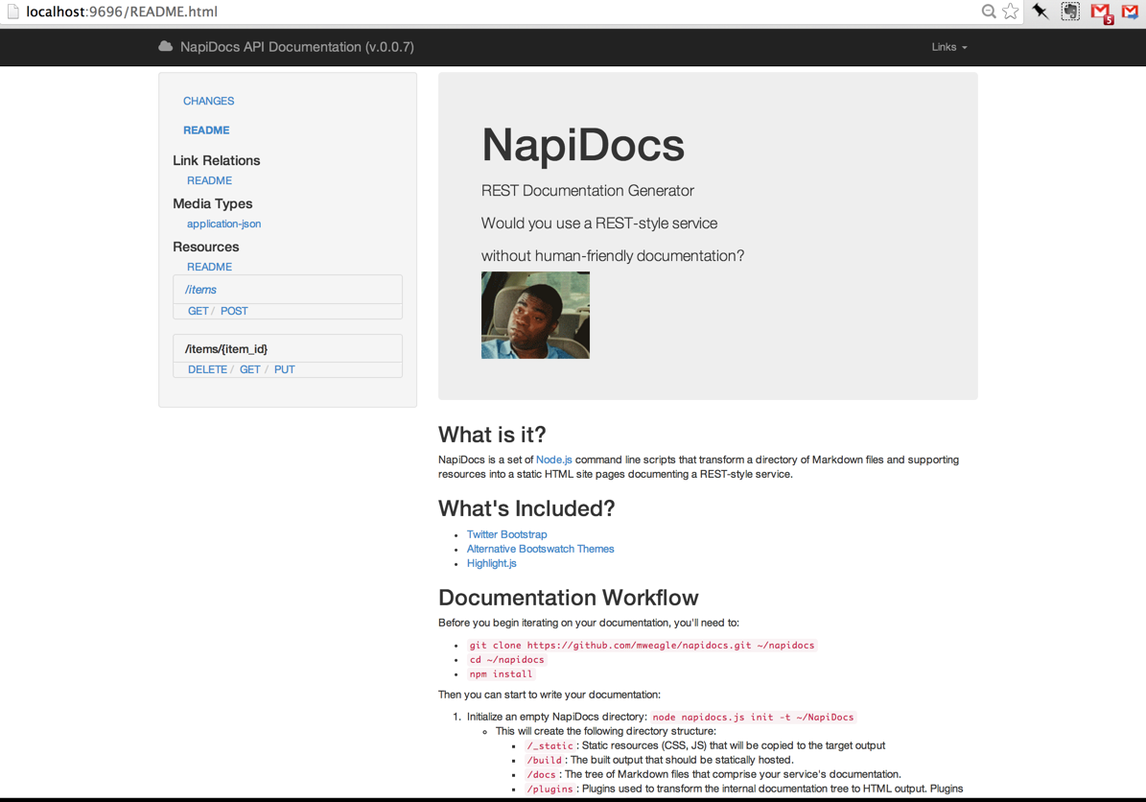Open application-json under Media Types
1146x802 pixels.
pos(223,224)
